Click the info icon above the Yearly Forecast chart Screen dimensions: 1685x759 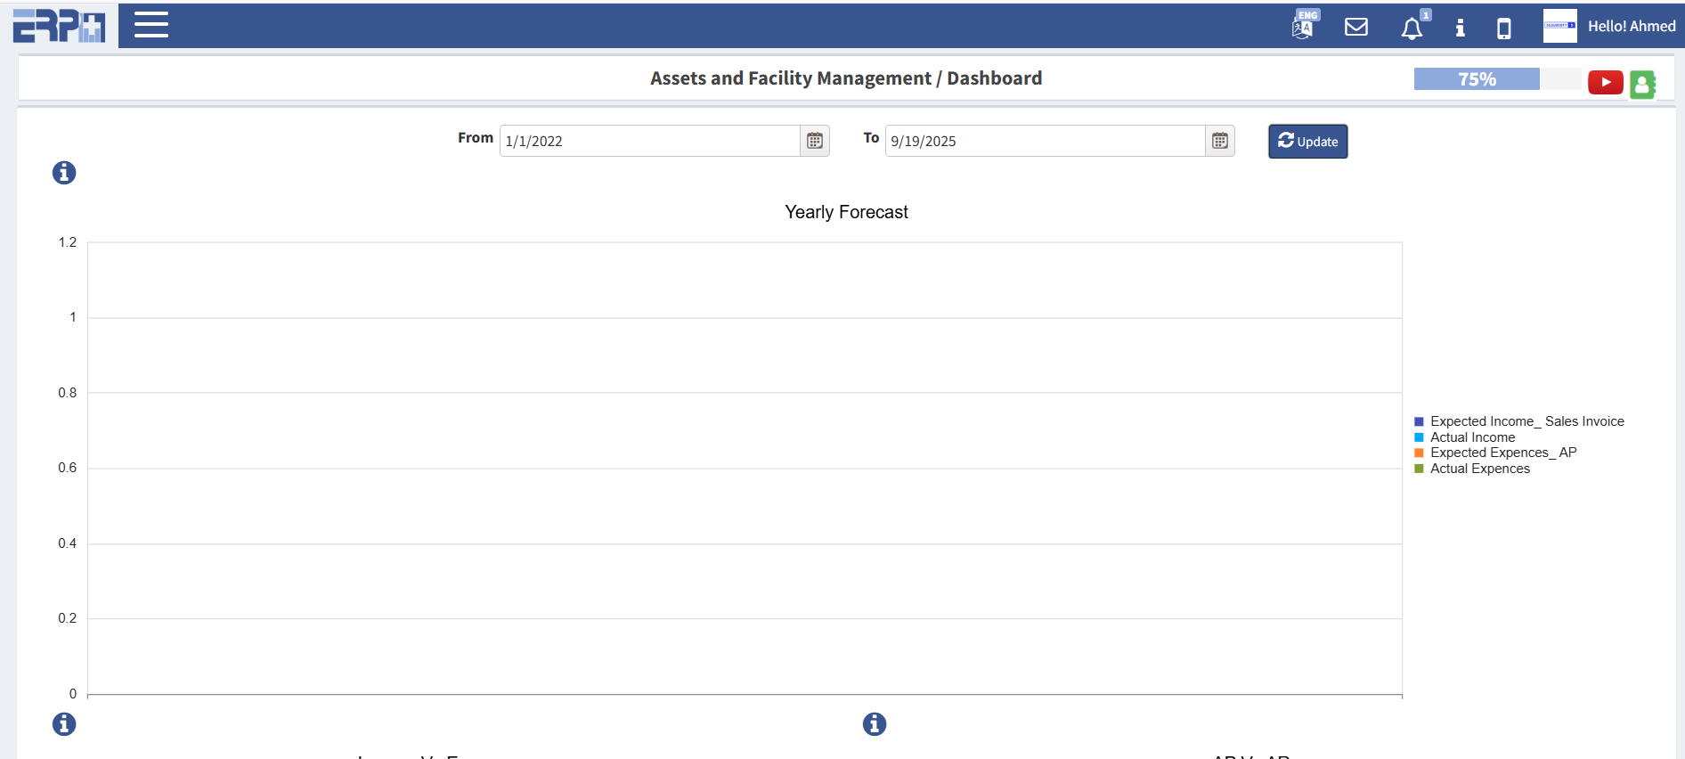[x=64, y=173]
